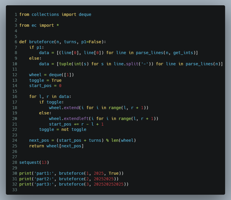Image resolution: width=231 pixels, height=200 pixels.
Task: Click 'if toggle:' on line 17
Action: [51, 102]
